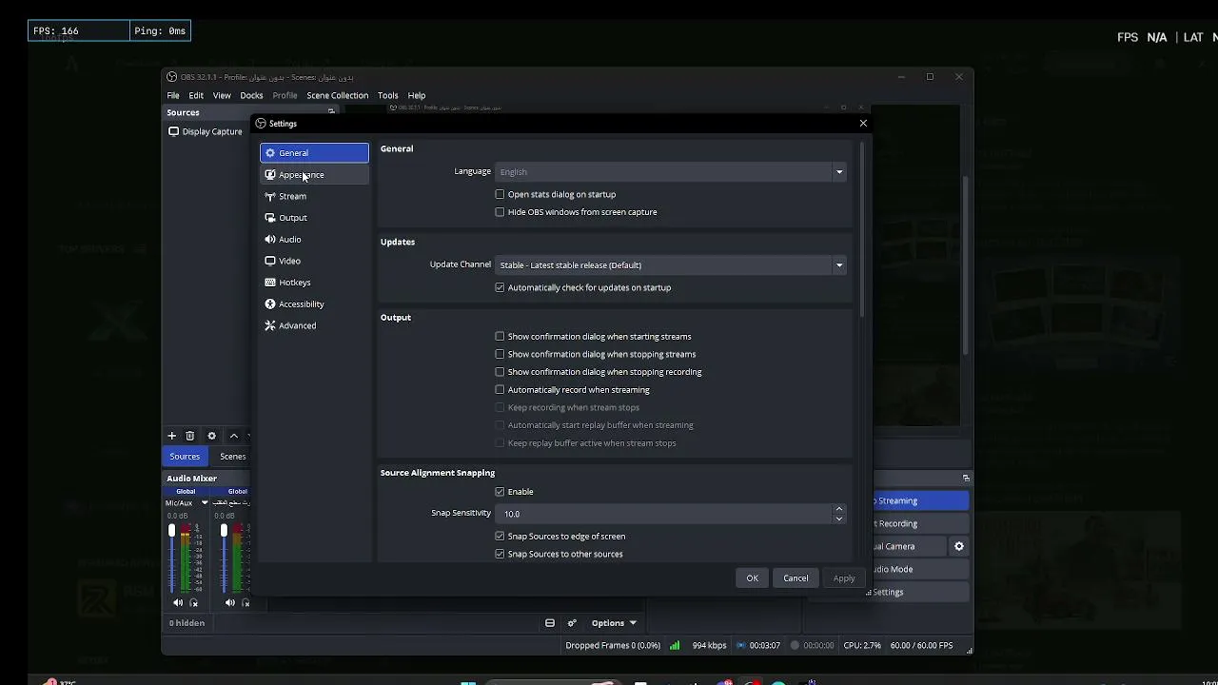Screen dimensions: 1218x685
Task: Click the Recording button in Controls
Action: (x=920, y=524)
